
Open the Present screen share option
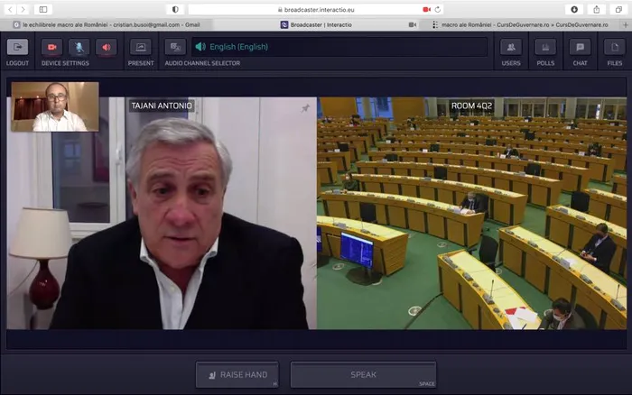coord(141,47)
